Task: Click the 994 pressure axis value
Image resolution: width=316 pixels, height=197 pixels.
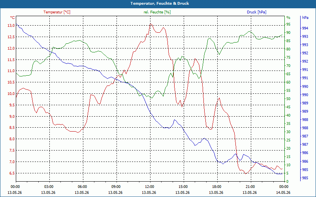Action: point(305,28)
